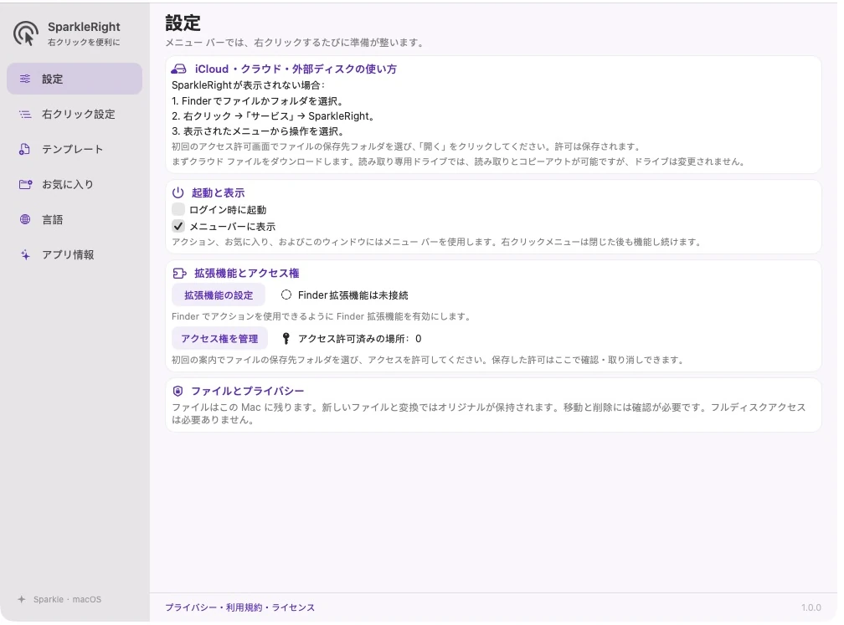Switch to the 言語 section

click(x=75, y=219)
